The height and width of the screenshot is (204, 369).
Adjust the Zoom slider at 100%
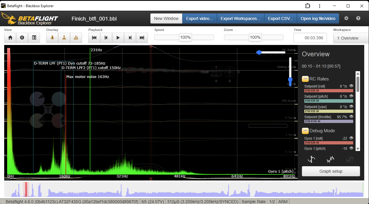[255, 37]
